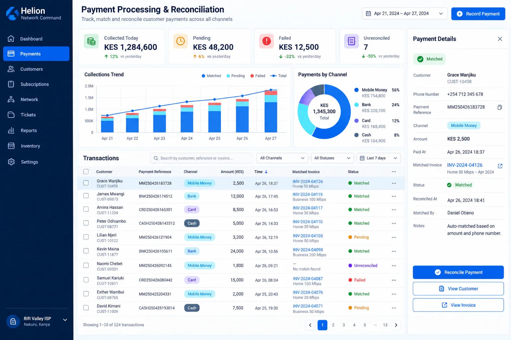The height and width of the screenshot is (340, 511).
Task: Open invoice INV-2024-04119 link
Action: point(307,195)
